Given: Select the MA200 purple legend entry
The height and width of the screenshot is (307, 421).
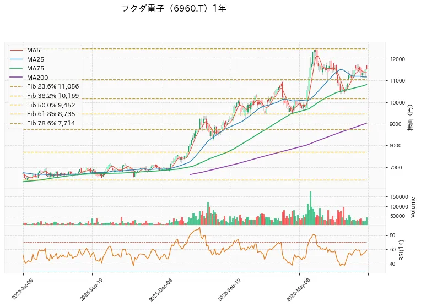Looking at the screenshot, I should (x=29, y=78).
